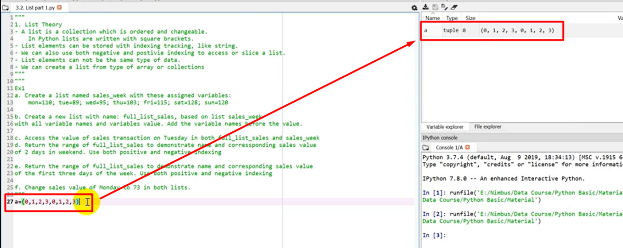
Task: Click line number 27 in the editor gutter
Action: (x=10, y=201)
